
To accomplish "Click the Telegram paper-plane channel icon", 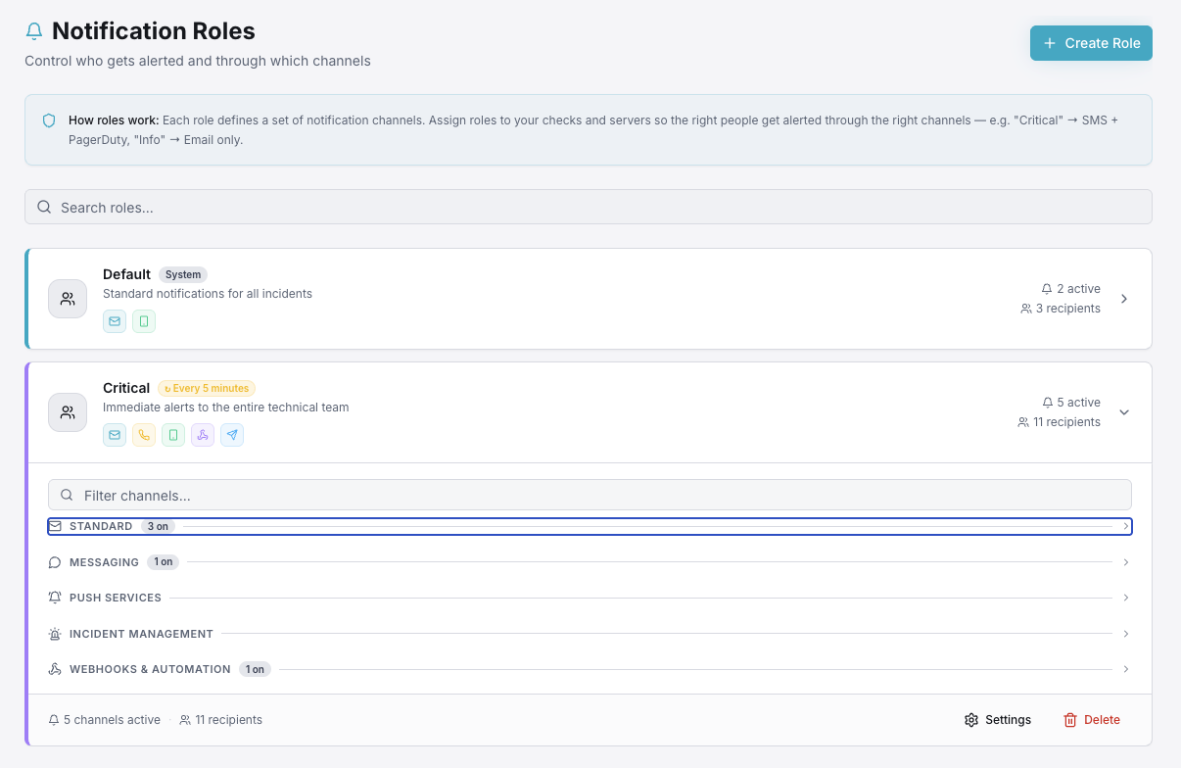I will [x=232, y=434].
